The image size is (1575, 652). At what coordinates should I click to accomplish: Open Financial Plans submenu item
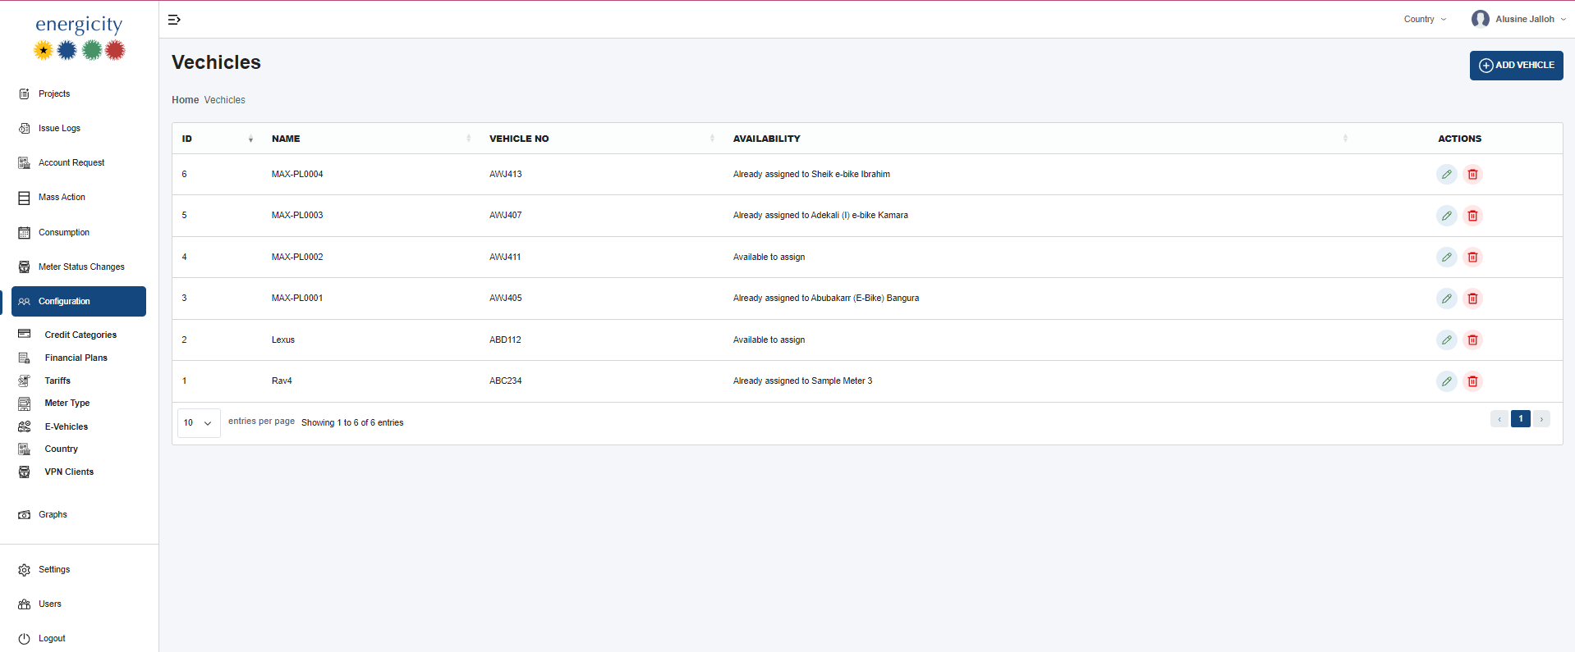coord(76,358)
